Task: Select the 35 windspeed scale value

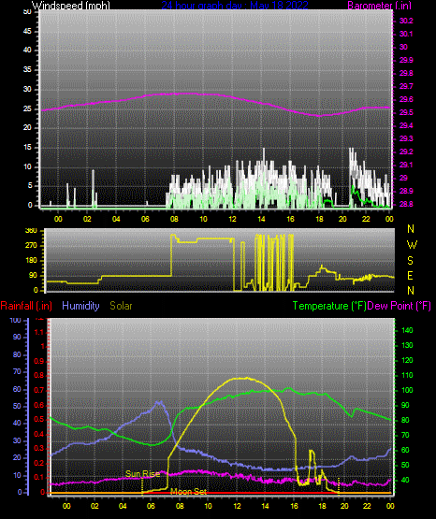Action: tap(27, 70)
